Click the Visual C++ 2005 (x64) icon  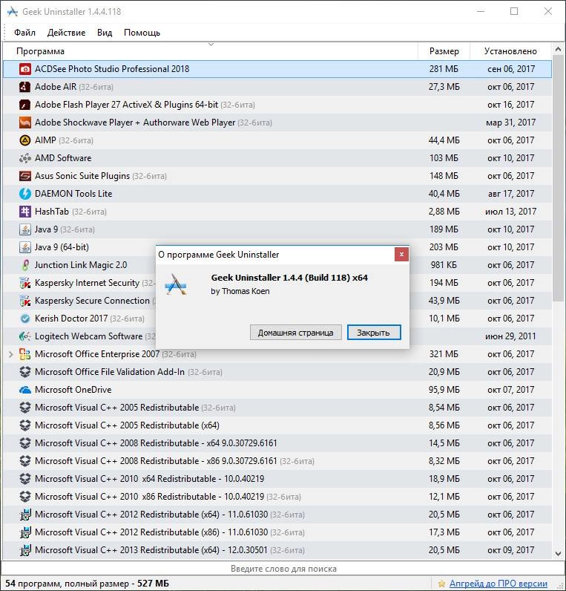pos(25,425)
